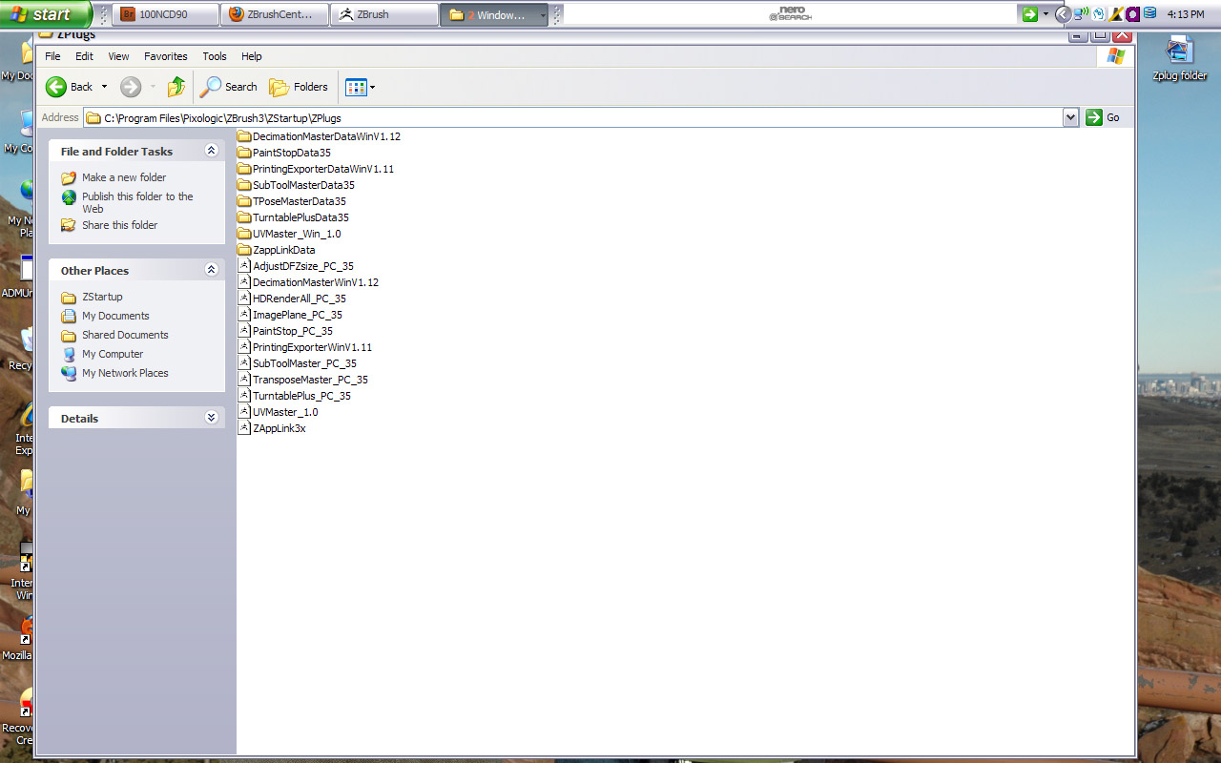The width and height of the screenshot is (1221, 763).
Task: Select the ZAppLink3x file icon
Action: (x=244, y=428)
